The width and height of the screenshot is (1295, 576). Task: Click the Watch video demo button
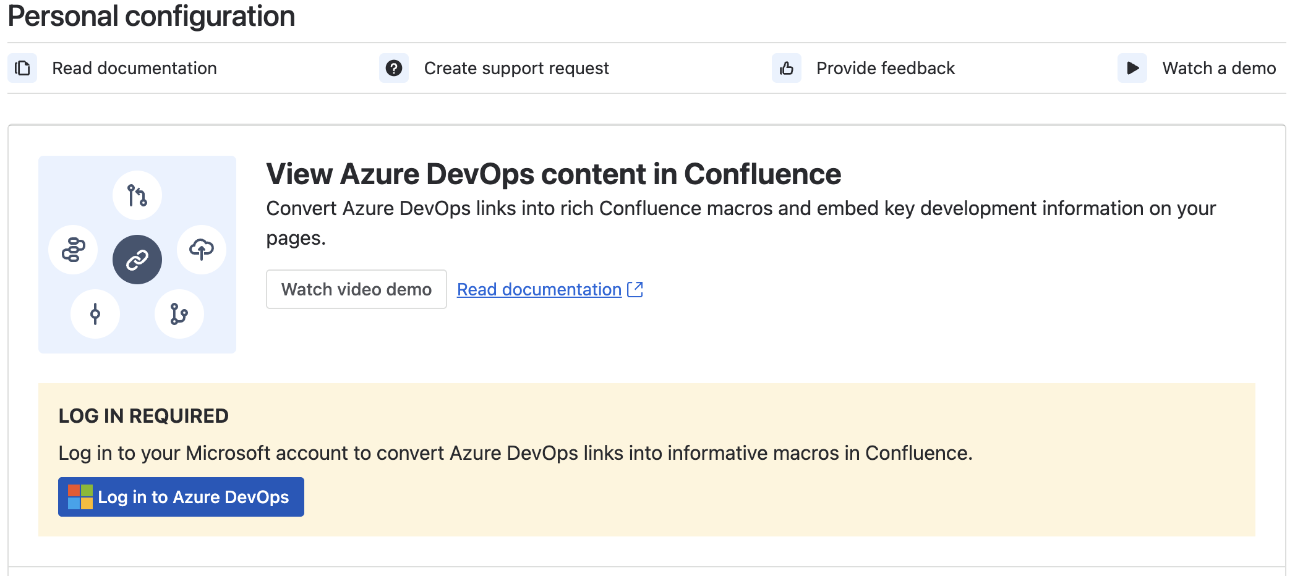(x=356, y=289)
